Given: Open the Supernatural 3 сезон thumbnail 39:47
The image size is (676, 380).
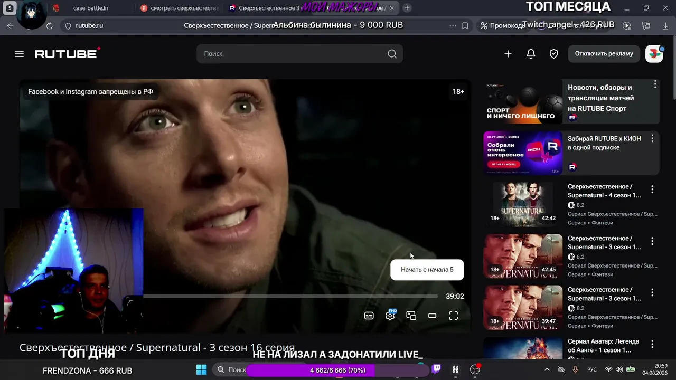Looking at the screenshot, I should [x=523, y=308].
